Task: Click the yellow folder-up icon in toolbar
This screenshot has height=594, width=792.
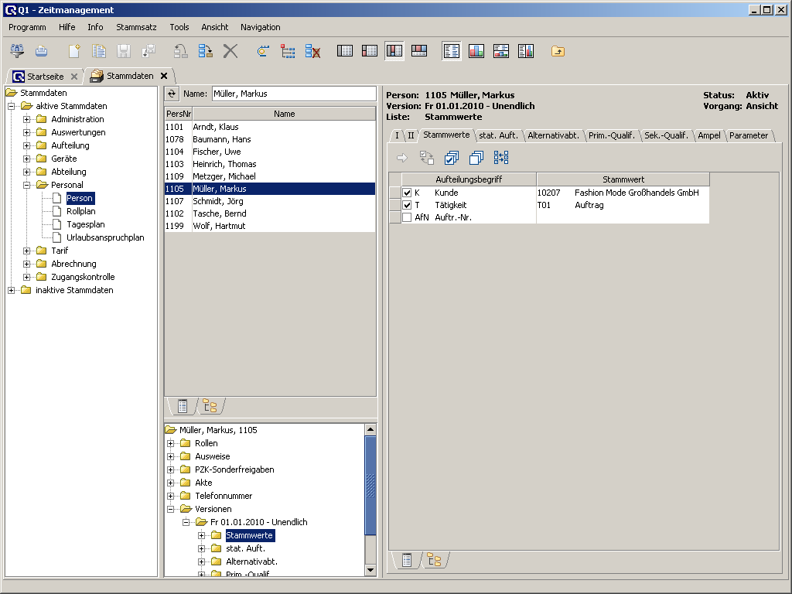Action: (558, 51)
